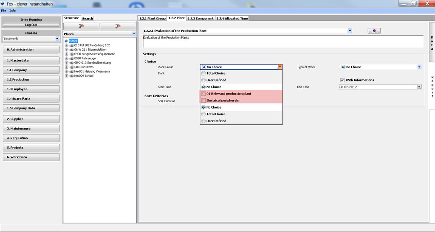Viewport: 435px width, 232px height.
Task: Click the Evaluation of the Production Plants description field
Action: pos(282,42)
